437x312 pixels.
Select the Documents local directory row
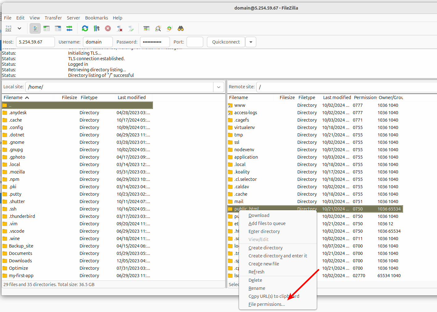(x=77, y=253)
